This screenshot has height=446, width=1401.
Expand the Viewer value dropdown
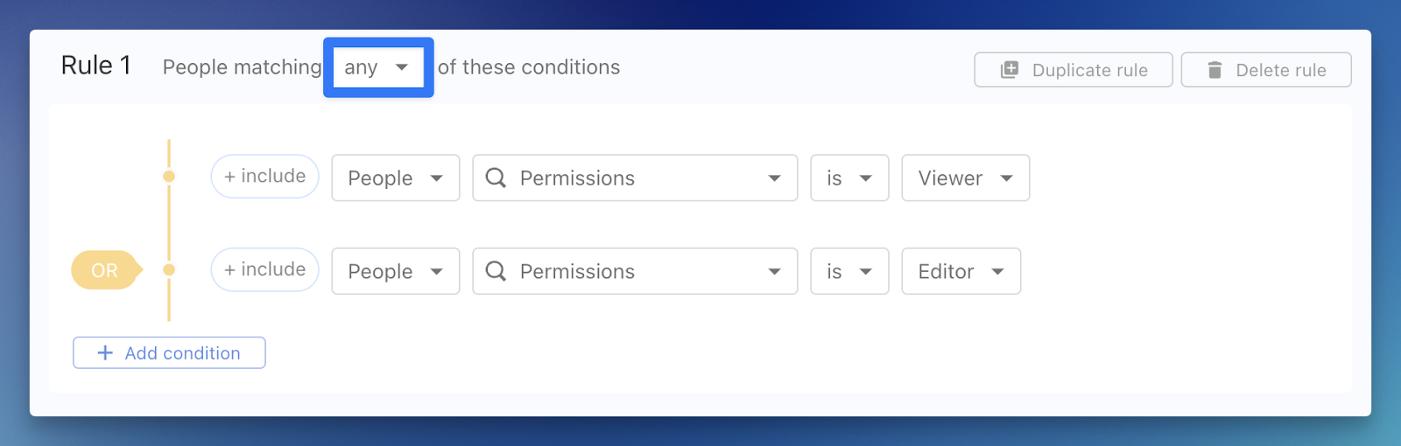(965, 178)
